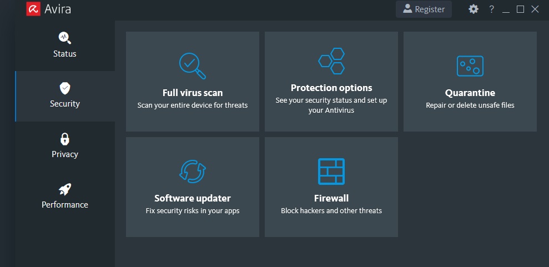Open the Quarantine heading
The image size is (549, 267).
pyautogui.click(x=470, y=93)
